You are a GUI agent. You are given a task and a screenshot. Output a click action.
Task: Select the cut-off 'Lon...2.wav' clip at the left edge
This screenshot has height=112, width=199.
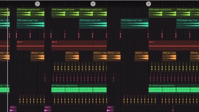[x=5, y=13]
